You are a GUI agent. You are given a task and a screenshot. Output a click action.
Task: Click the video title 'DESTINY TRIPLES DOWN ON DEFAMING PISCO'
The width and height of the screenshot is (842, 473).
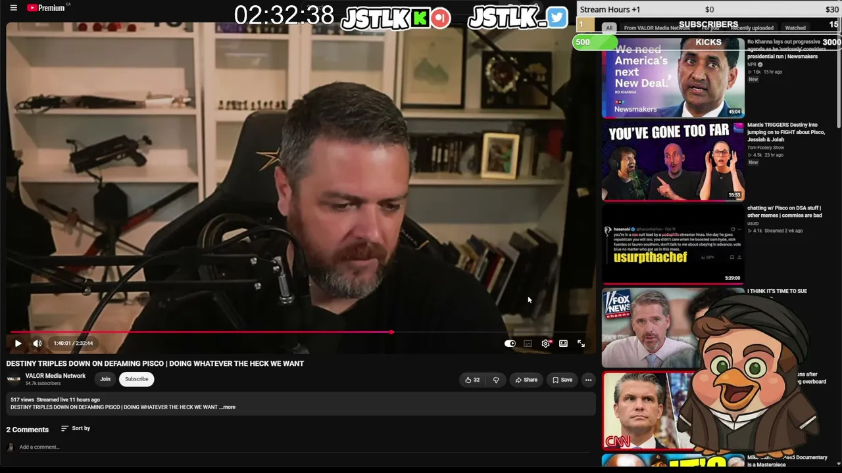click(x=155, y=363)
